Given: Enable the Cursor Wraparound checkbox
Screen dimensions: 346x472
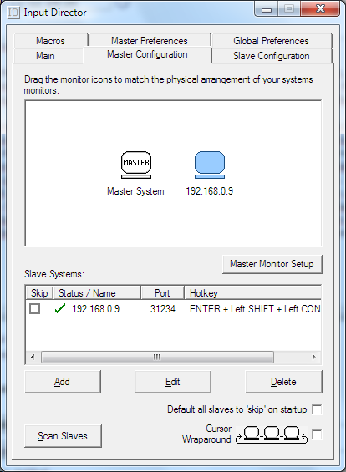Looking at the screenshot, I should (x=317, y=434).
